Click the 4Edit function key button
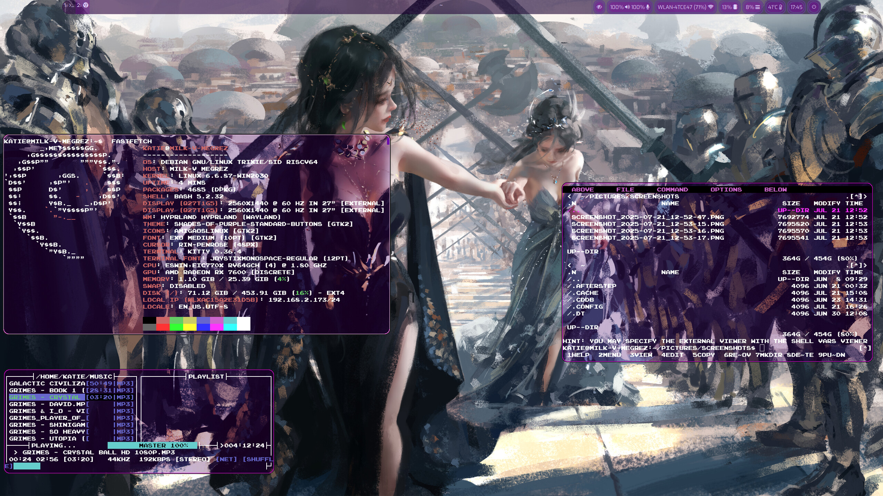 coord(672,355)
